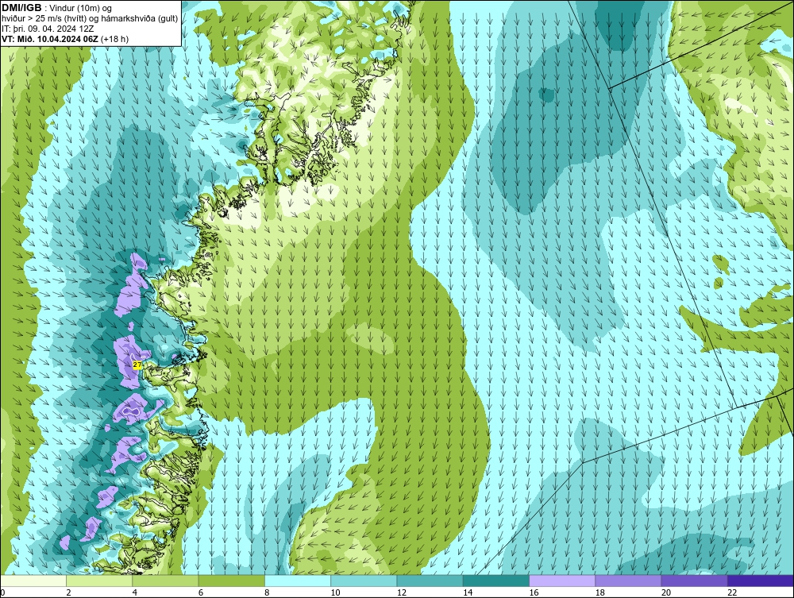Click the legend value 8 label

click(267, 593)
